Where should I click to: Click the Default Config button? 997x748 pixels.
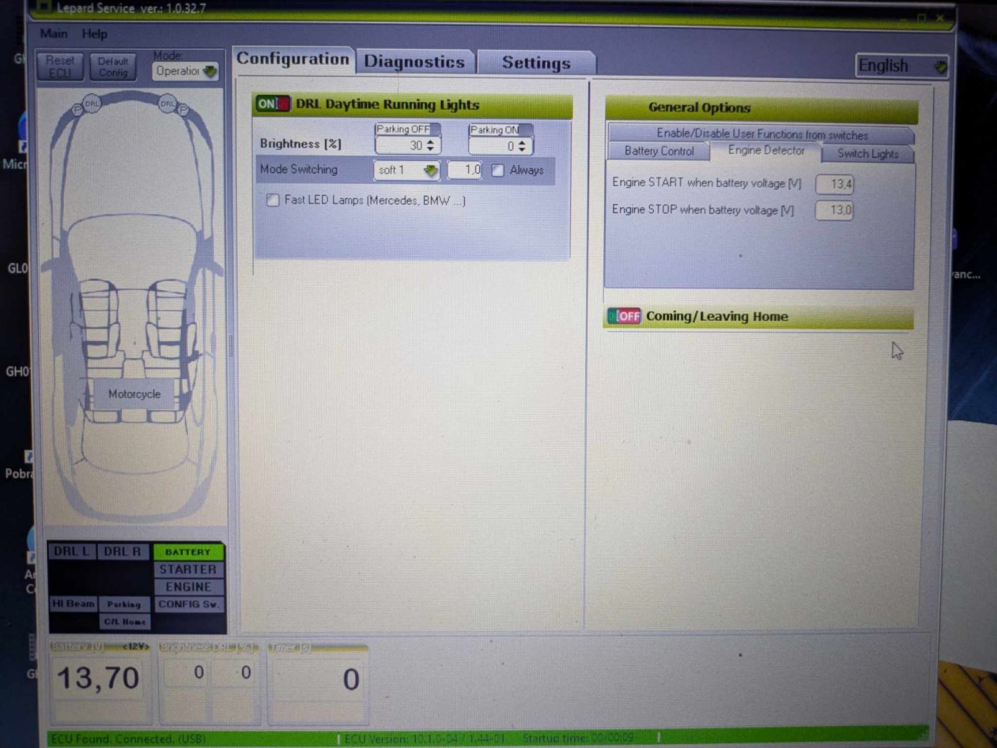pyautogui.click(x=113, y=67)
